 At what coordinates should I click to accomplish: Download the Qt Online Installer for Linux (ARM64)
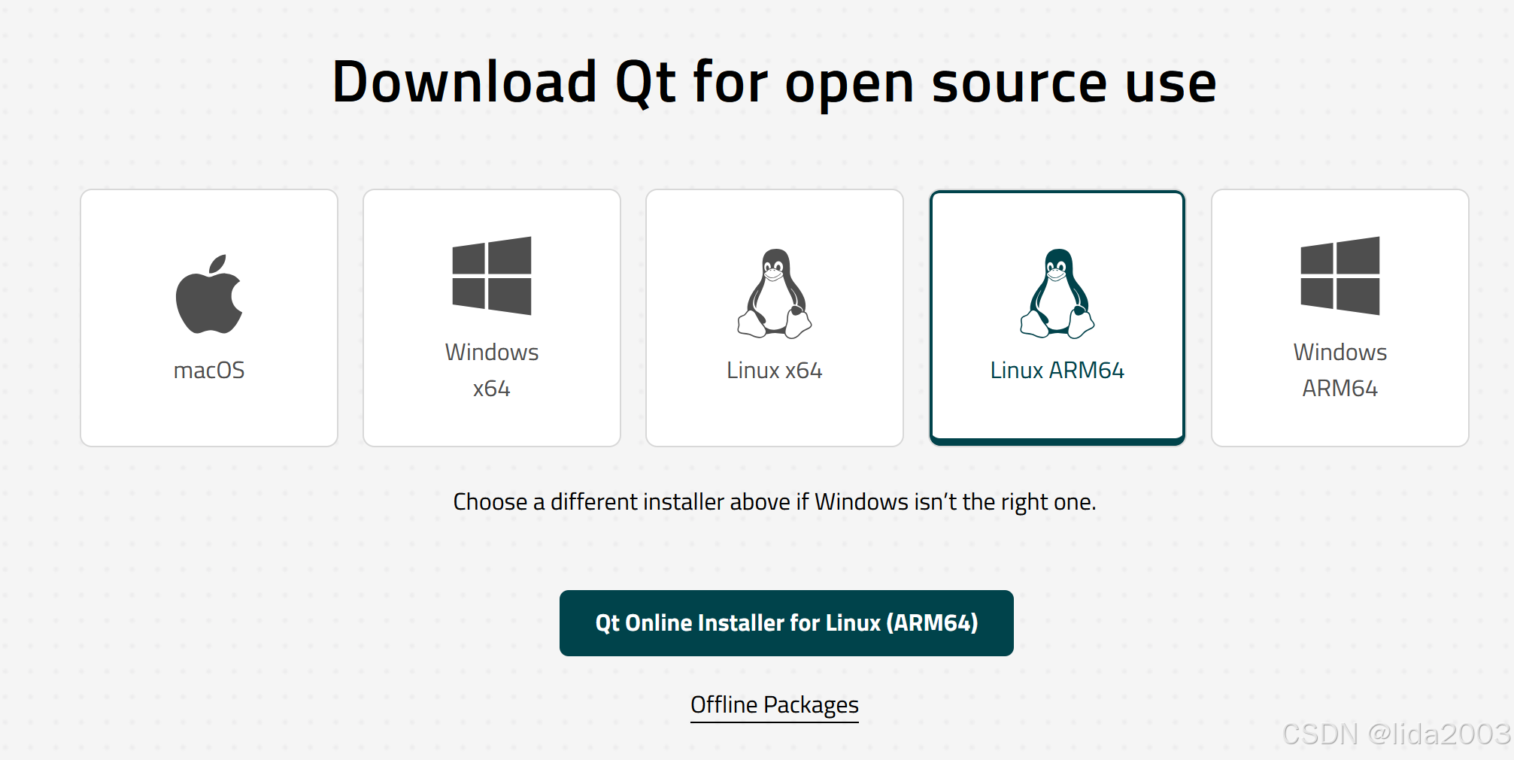[787, 623]
